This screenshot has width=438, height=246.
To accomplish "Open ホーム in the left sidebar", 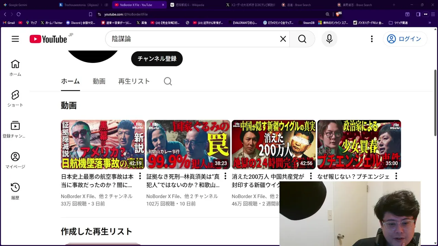I will tap(15, 68).
